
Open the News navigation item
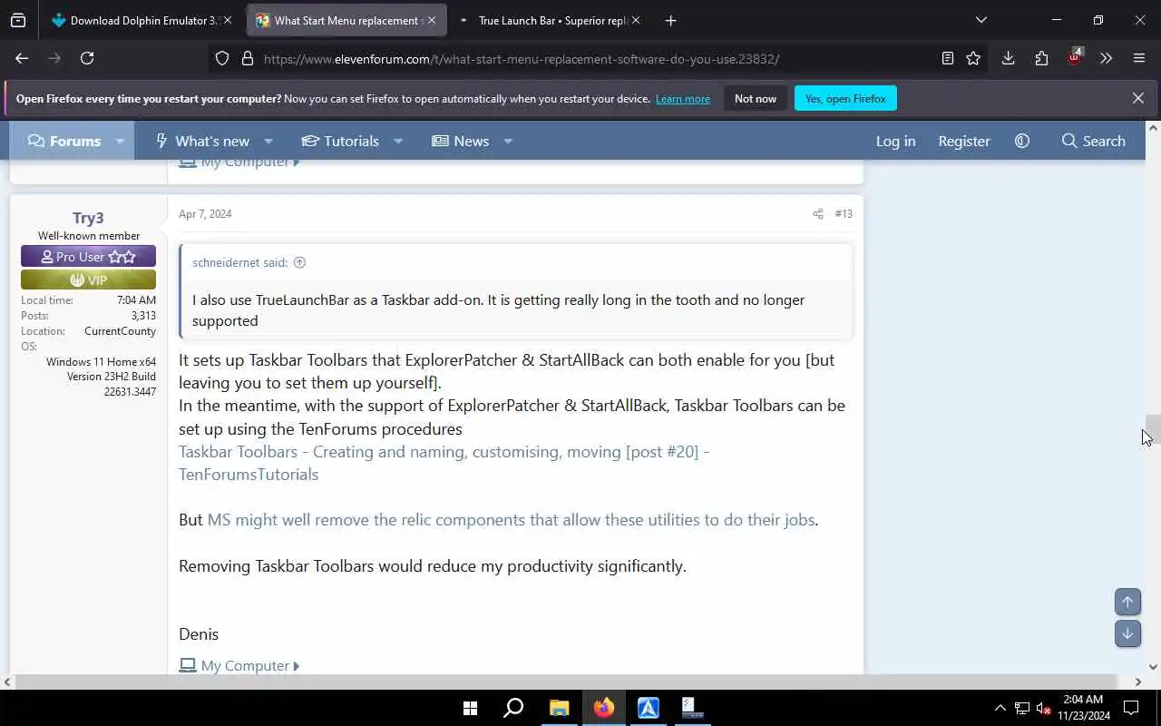point(461,141)
